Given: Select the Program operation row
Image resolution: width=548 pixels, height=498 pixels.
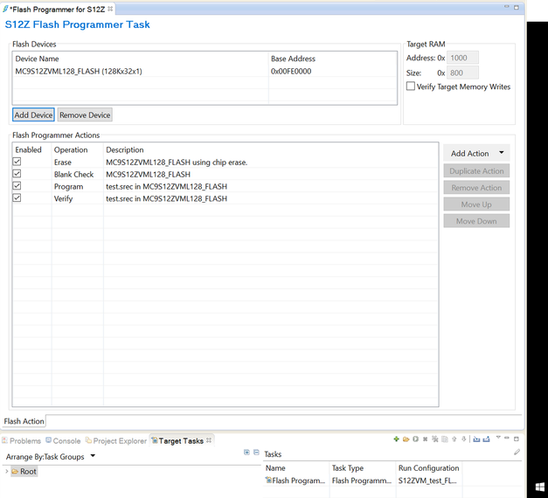Looking at the screenshot, I should click(225, 186).
